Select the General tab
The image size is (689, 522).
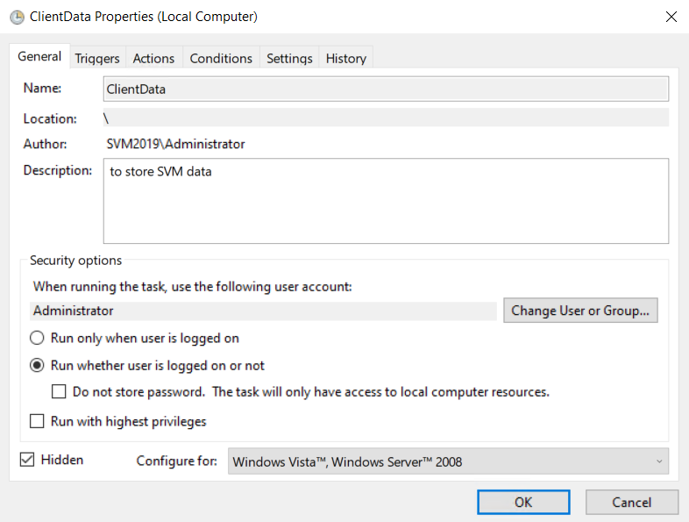coord(39,56)
